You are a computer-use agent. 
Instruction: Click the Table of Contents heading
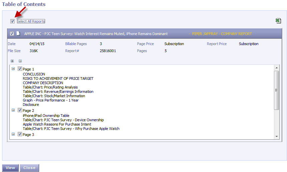point(24,4)
